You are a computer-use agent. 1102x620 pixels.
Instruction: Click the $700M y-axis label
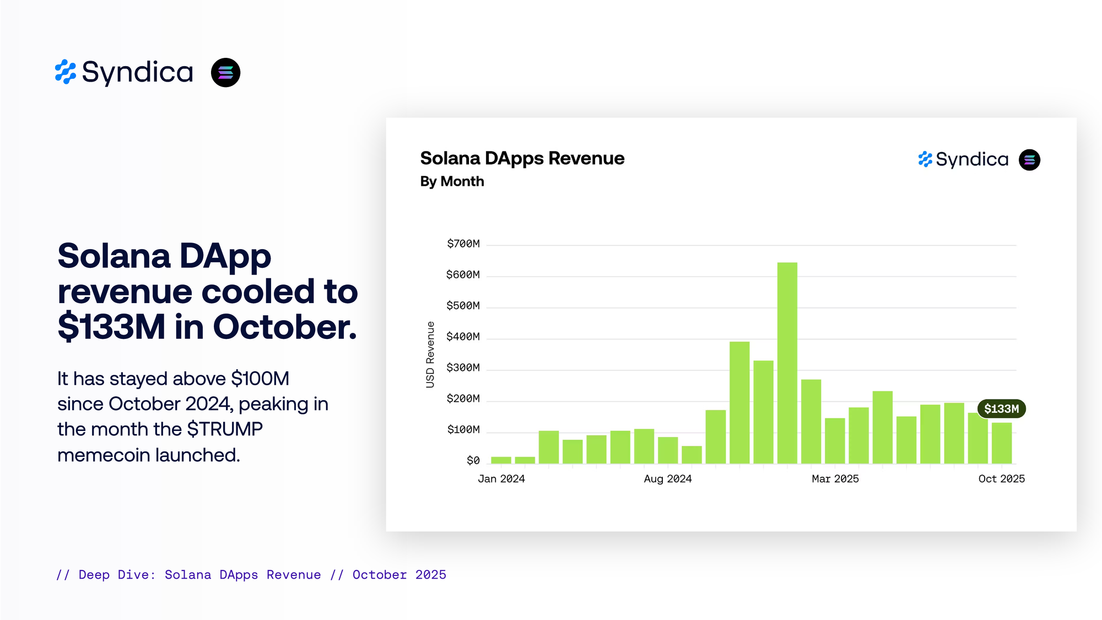click(x=463, y=244)
